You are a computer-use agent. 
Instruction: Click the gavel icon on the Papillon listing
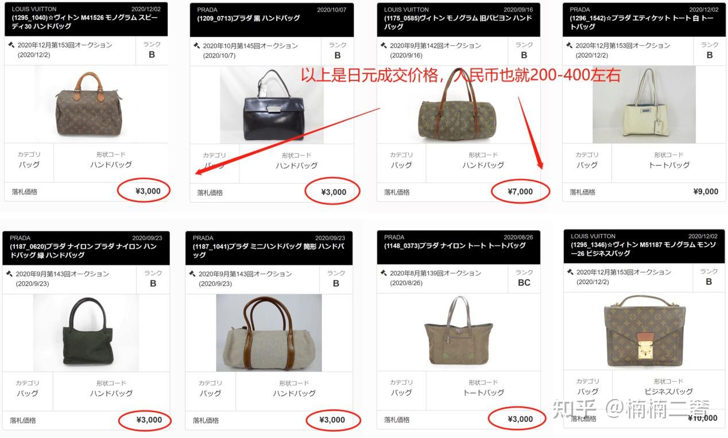tap(384, 45)
